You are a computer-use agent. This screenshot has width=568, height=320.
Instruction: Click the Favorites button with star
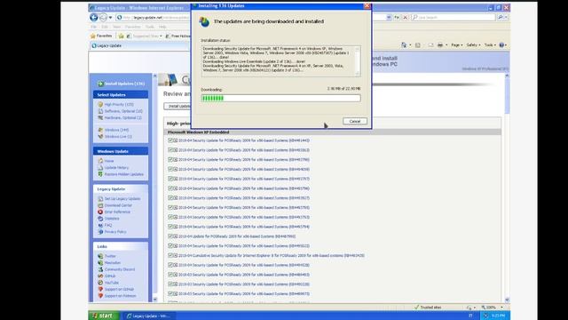(x=101, y=36)
